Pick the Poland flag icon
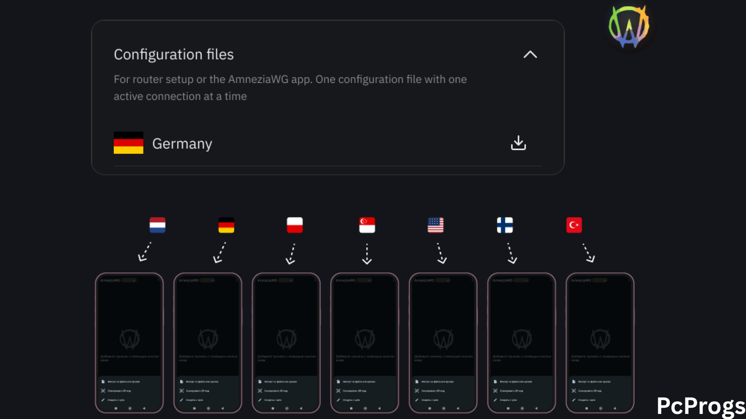 pyautogui.click(x=295, y=225)
